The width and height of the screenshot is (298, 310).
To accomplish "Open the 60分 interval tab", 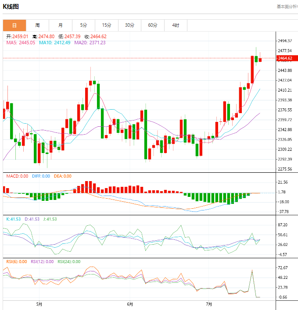I will (153, 25).
